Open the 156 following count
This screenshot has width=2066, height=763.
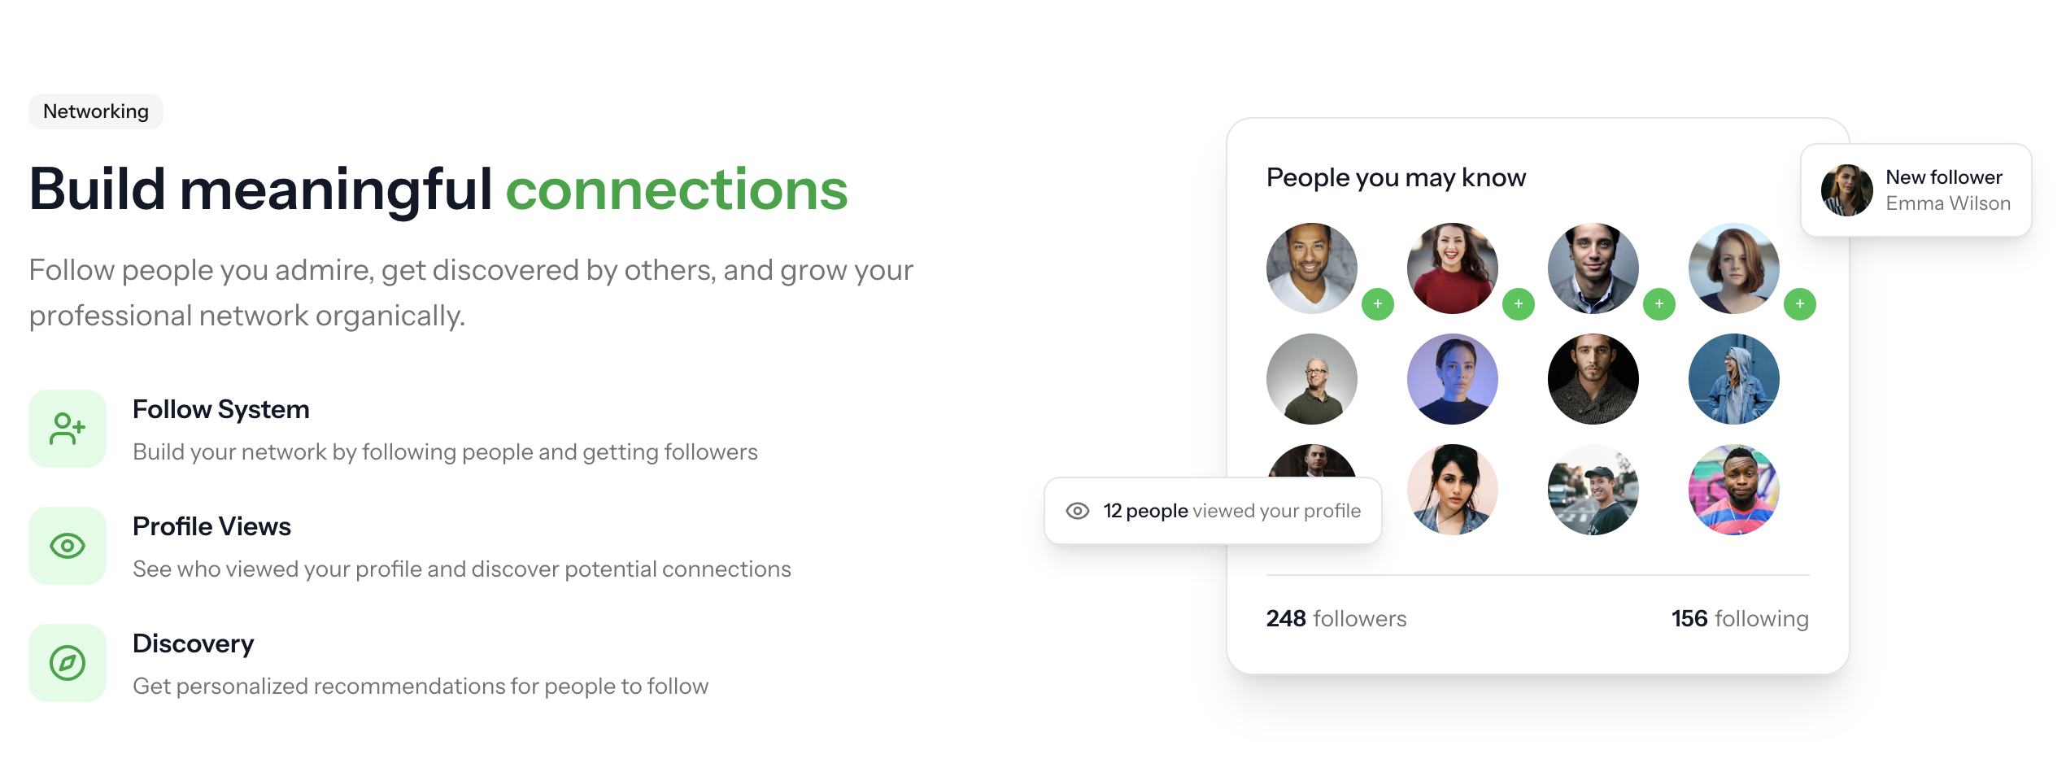pyautogui.click(x=1740, y=619)
